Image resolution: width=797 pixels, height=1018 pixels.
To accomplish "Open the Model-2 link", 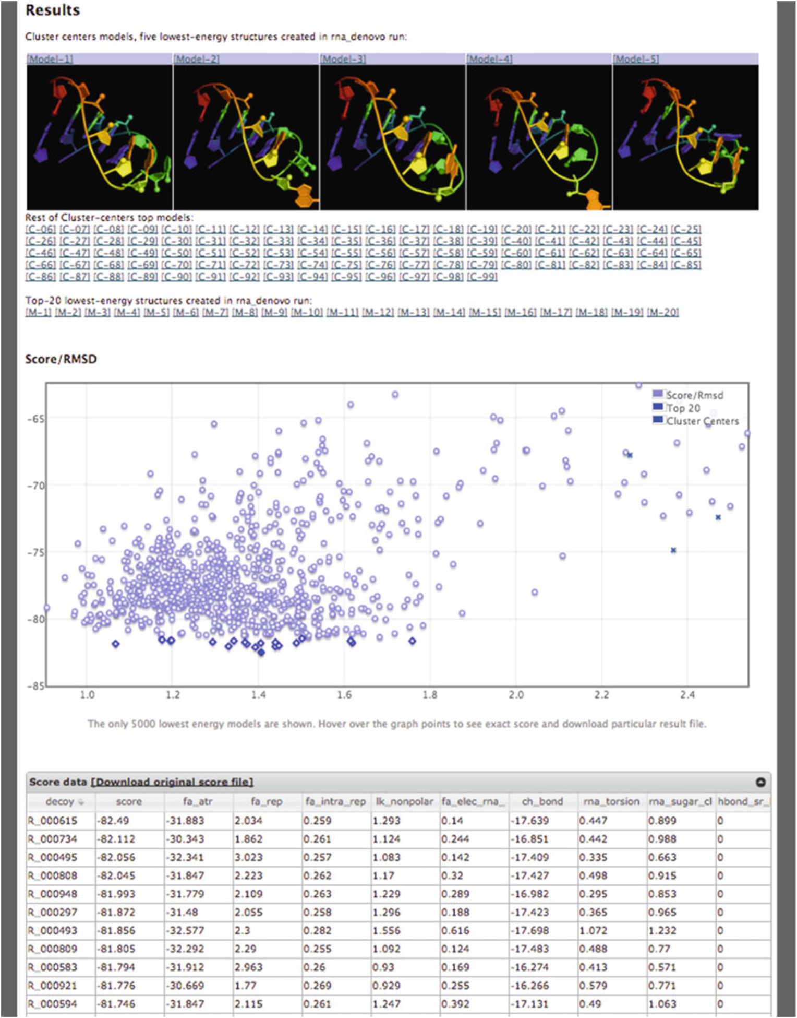I will 196,59.
